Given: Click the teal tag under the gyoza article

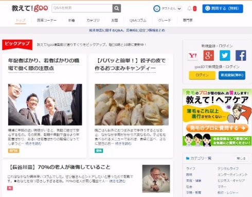Looking at the screenshot, I should [99, 151].
